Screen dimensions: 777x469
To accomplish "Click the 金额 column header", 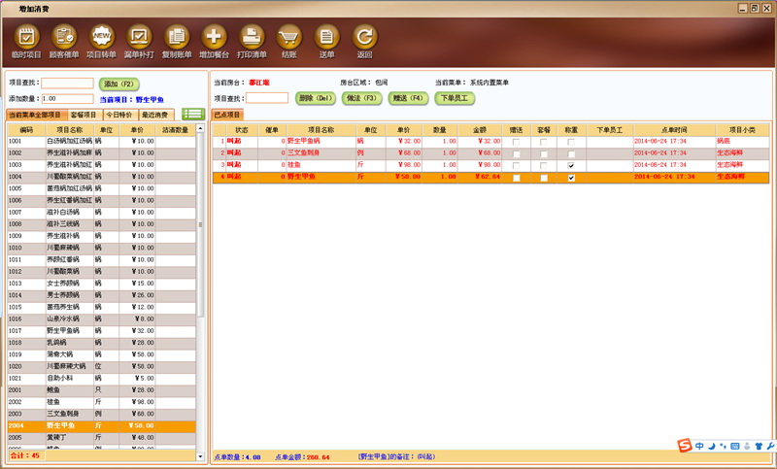I will point(480,130).
